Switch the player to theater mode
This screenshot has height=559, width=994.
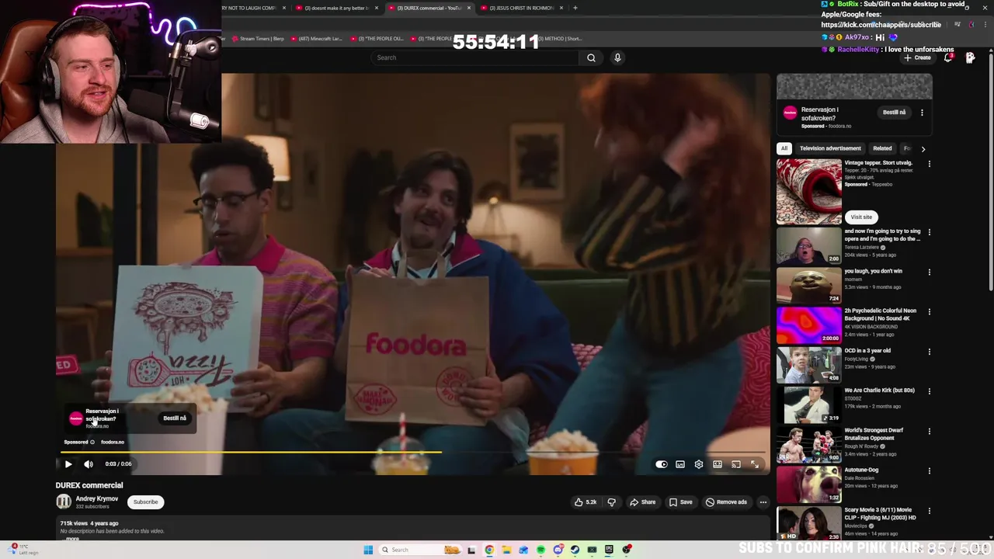point(718,464)
